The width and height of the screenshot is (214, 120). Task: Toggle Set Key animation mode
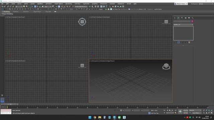pos(186,113)
